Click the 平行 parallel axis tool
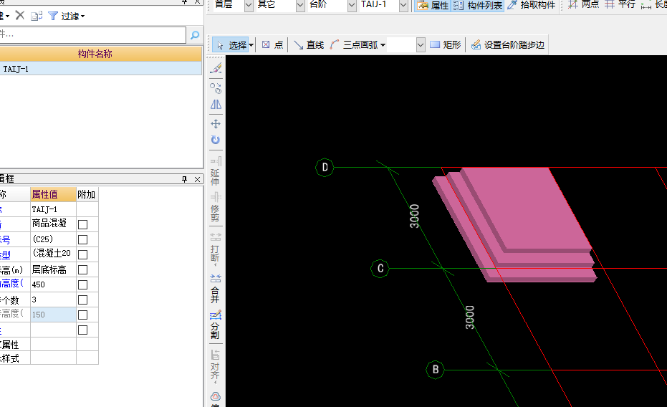Viewport: 667px width, 407px height. point(620,5)
